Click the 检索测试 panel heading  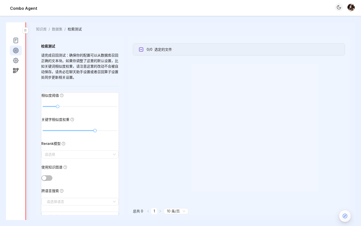click(x=48, y=46)
